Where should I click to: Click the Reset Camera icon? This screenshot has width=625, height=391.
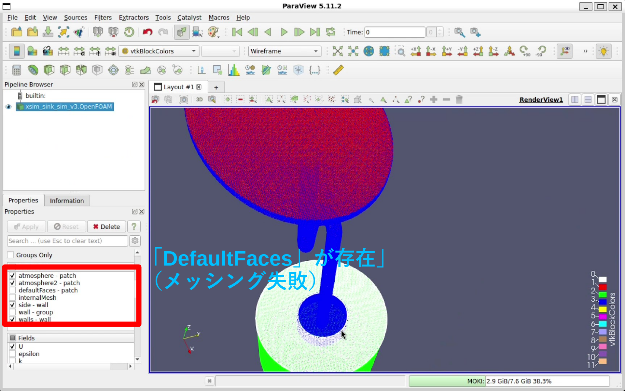(x=338, y=51)
